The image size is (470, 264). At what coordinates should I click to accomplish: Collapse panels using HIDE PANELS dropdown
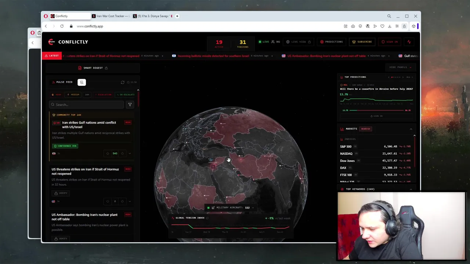click(x=400, y=67)
